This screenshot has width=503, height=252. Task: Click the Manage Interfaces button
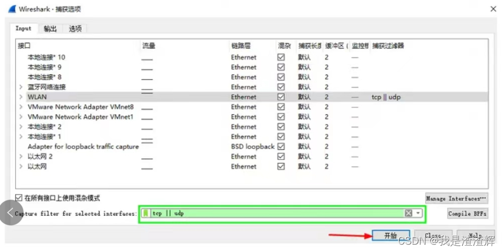pyautogui.click(x=456, y=198)
